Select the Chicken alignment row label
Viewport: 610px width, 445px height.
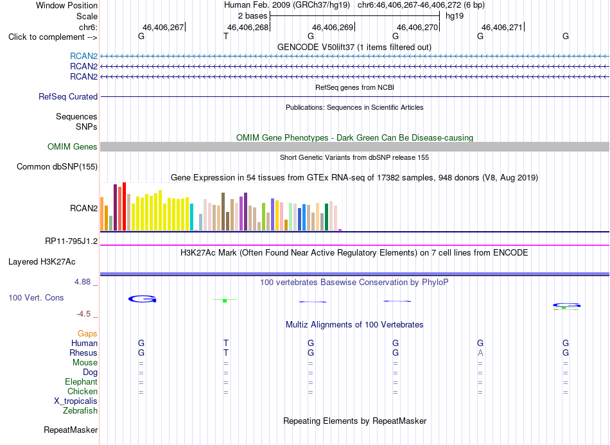pos(82,391)
